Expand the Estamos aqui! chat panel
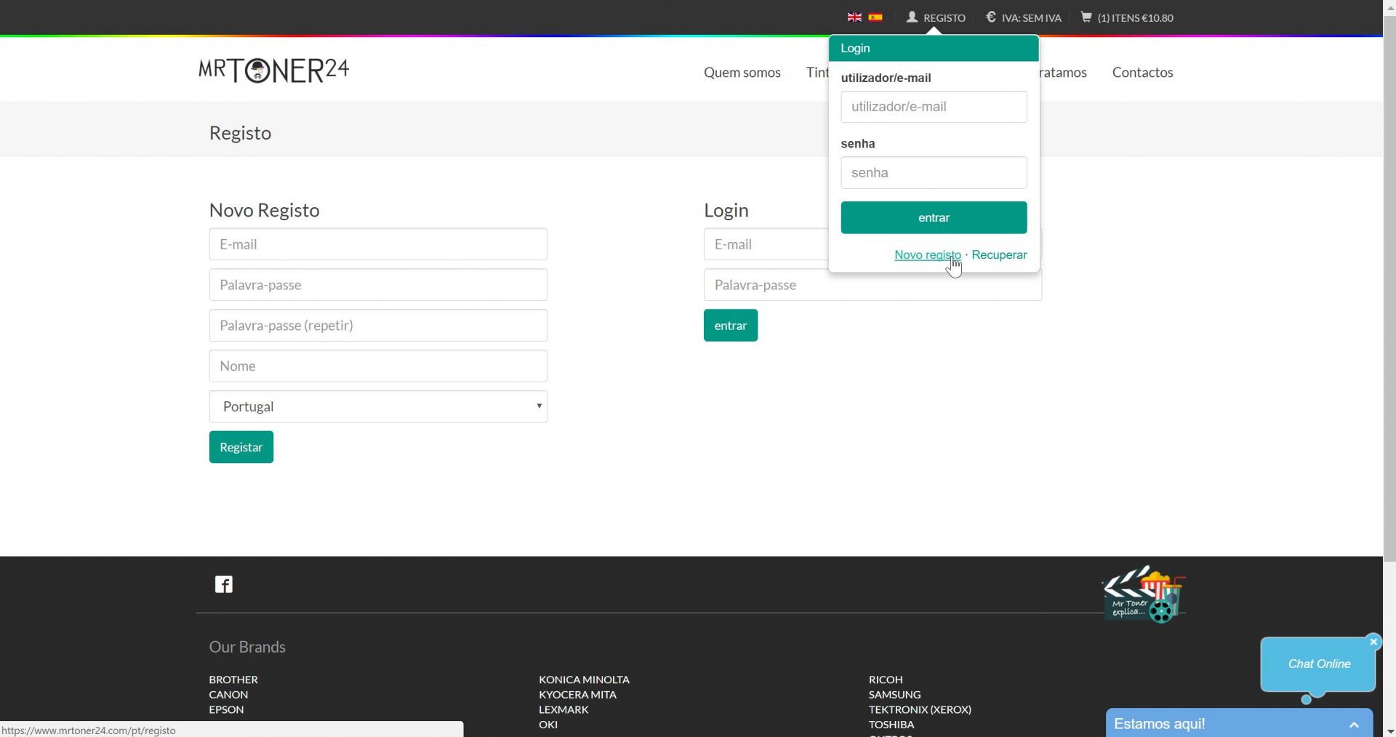Viewport: 1396px width, 737px height. point(1353,724)
